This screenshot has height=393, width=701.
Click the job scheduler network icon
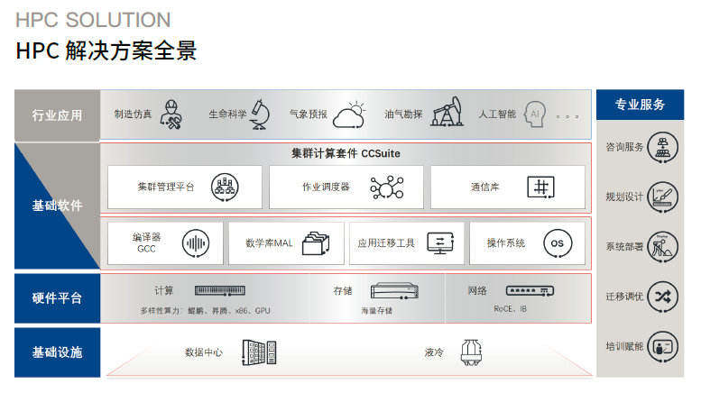[x=386, y=187]
